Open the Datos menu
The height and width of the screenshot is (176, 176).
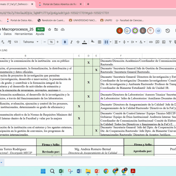tap(8, 34)
